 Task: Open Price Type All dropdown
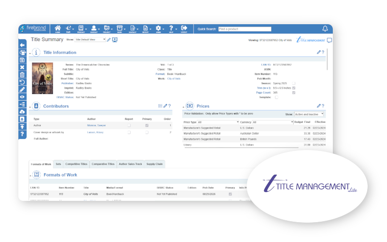click(218, 122)
